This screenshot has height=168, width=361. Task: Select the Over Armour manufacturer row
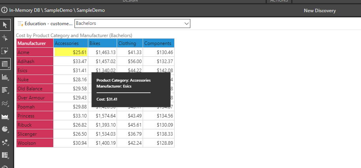[35, 98]
